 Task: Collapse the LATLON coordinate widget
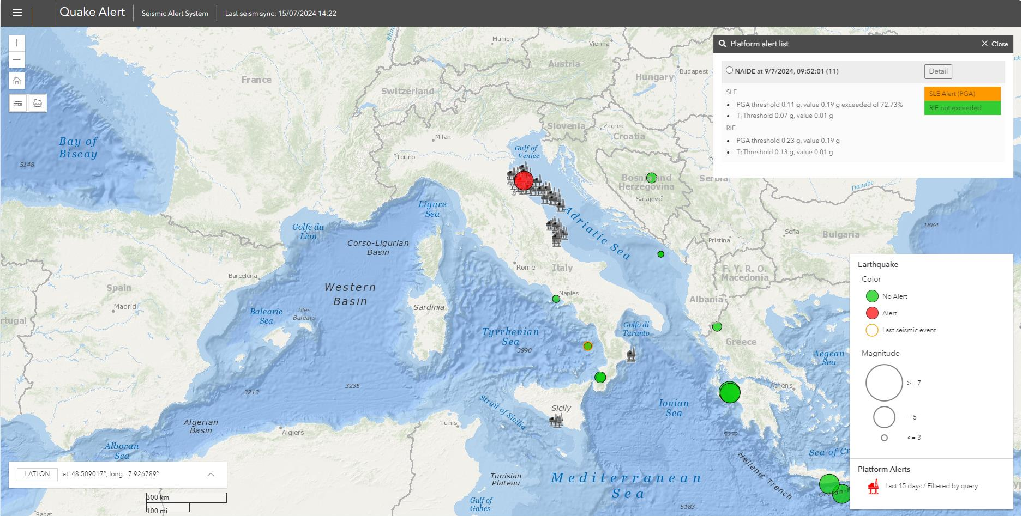[x=209, y=474]
